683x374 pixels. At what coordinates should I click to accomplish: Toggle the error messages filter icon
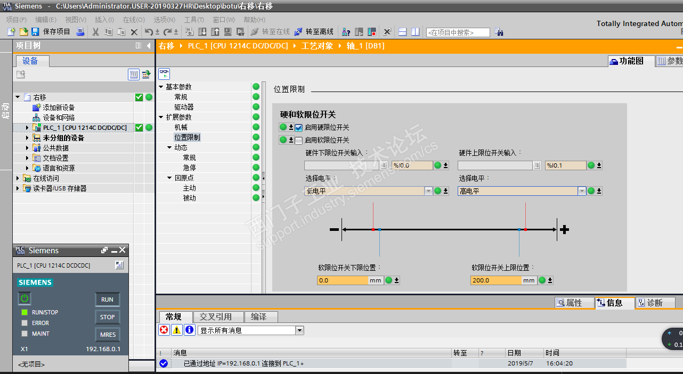(164, 330)
